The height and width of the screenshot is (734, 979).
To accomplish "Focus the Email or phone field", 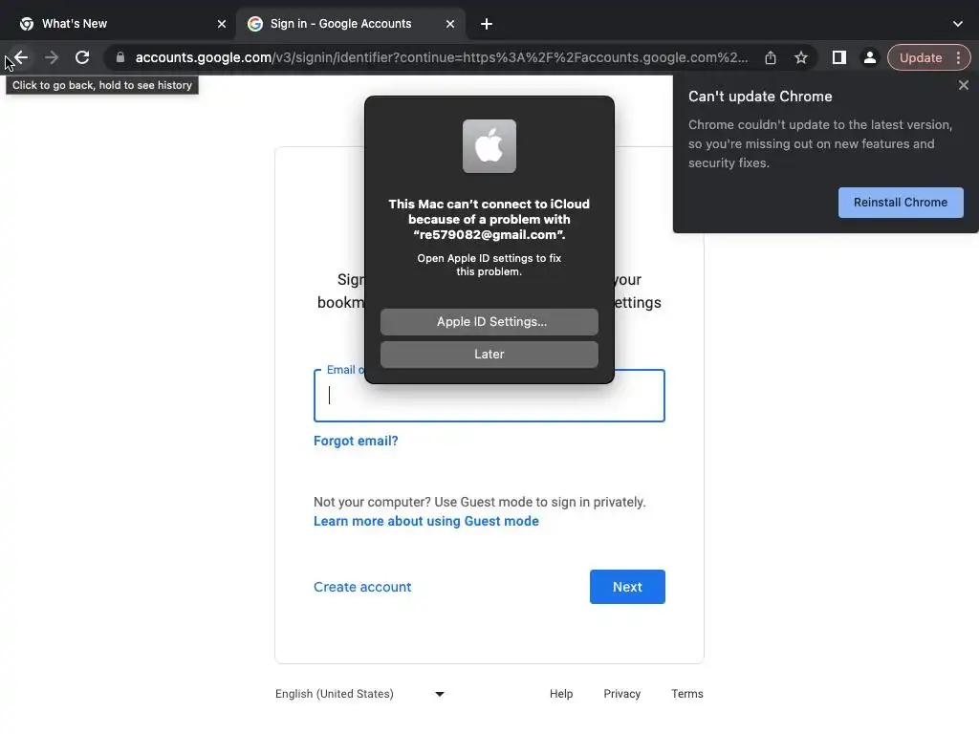I will click(x=489, y=396).
